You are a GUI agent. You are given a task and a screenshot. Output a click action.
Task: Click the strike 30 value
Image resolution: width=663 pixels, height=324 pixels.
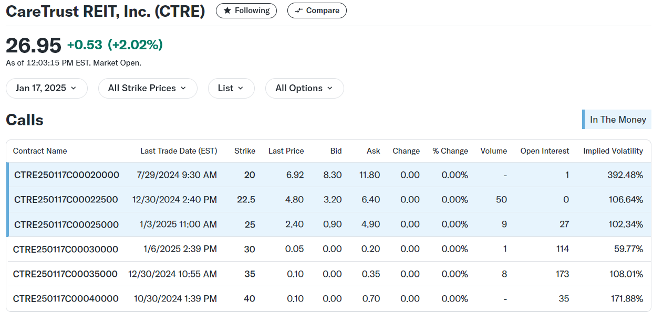250,249
